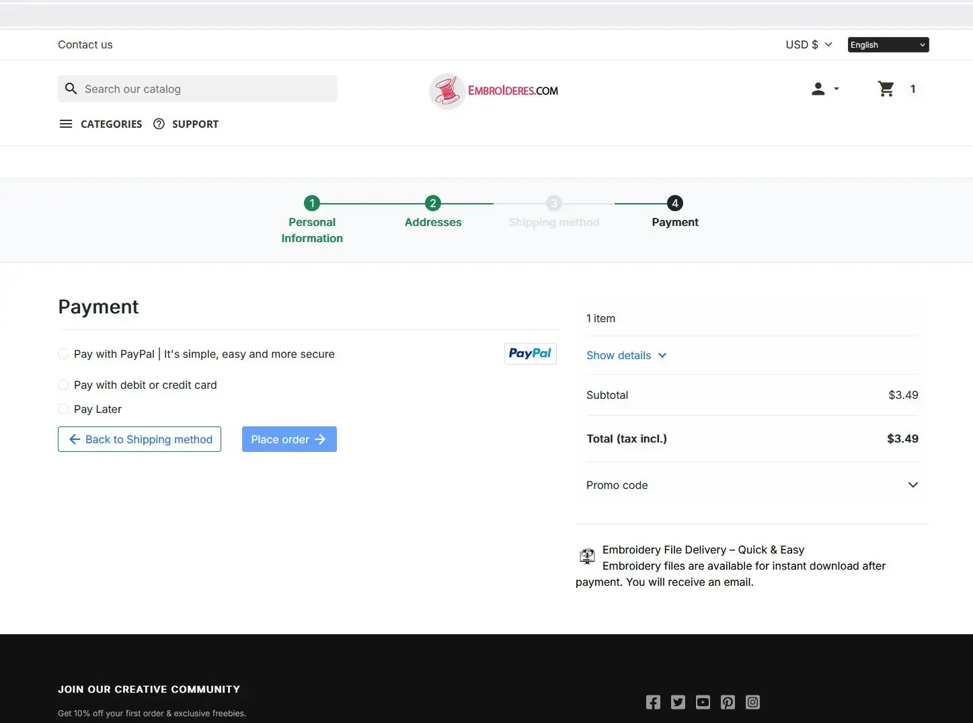The image size is (973, 723).
Task: Open the Facebook social icon
Action: 653,702
